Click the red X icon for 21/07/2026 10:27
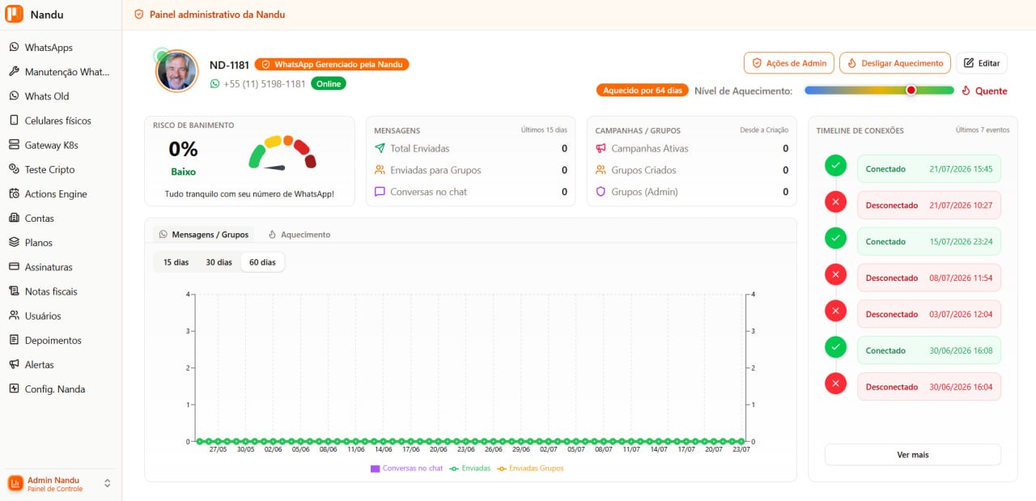This screenshot has height=501, width=1036. point(835,202)
